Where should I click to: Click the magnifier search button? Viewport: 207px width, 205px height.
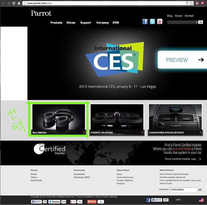coord(201,22)
